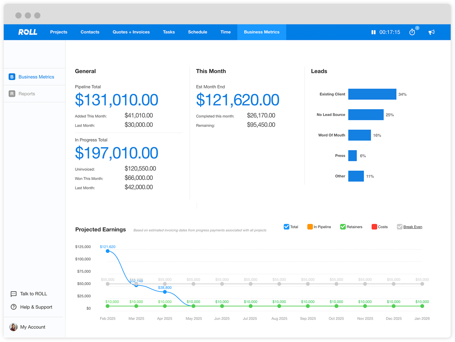Pause the running timer
Viewport: 455px width, 342px height.
pyautogui.click(x=373, y=32)
